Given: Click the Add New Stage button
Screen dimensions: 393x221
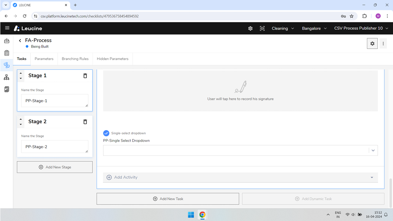Looking at the screenshot, I should point(54,167).
